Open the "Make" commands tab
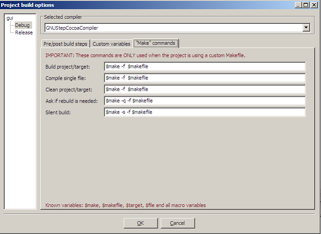 pyautogui.click(x=156, y=43)
